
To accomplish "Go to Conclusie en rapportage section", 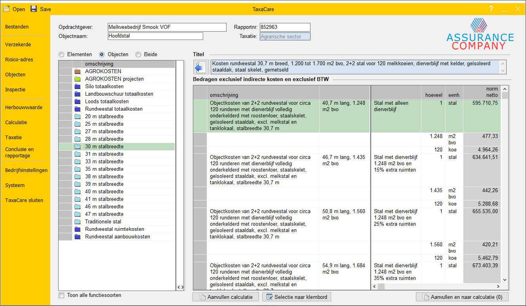I will tap(20, 153).
